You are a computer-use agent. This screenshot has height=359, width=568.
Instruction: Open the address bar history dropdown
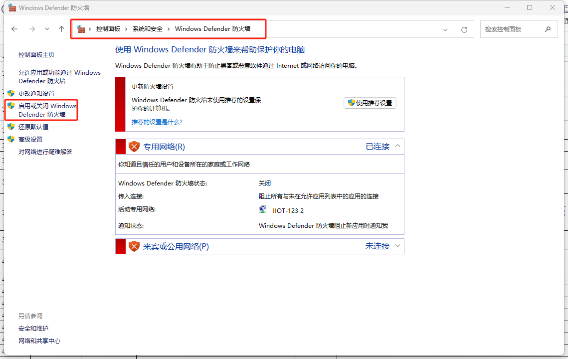445,29
